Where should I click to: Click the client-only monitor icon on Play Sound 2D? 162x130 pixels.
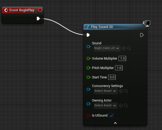(x=147, y=23)
